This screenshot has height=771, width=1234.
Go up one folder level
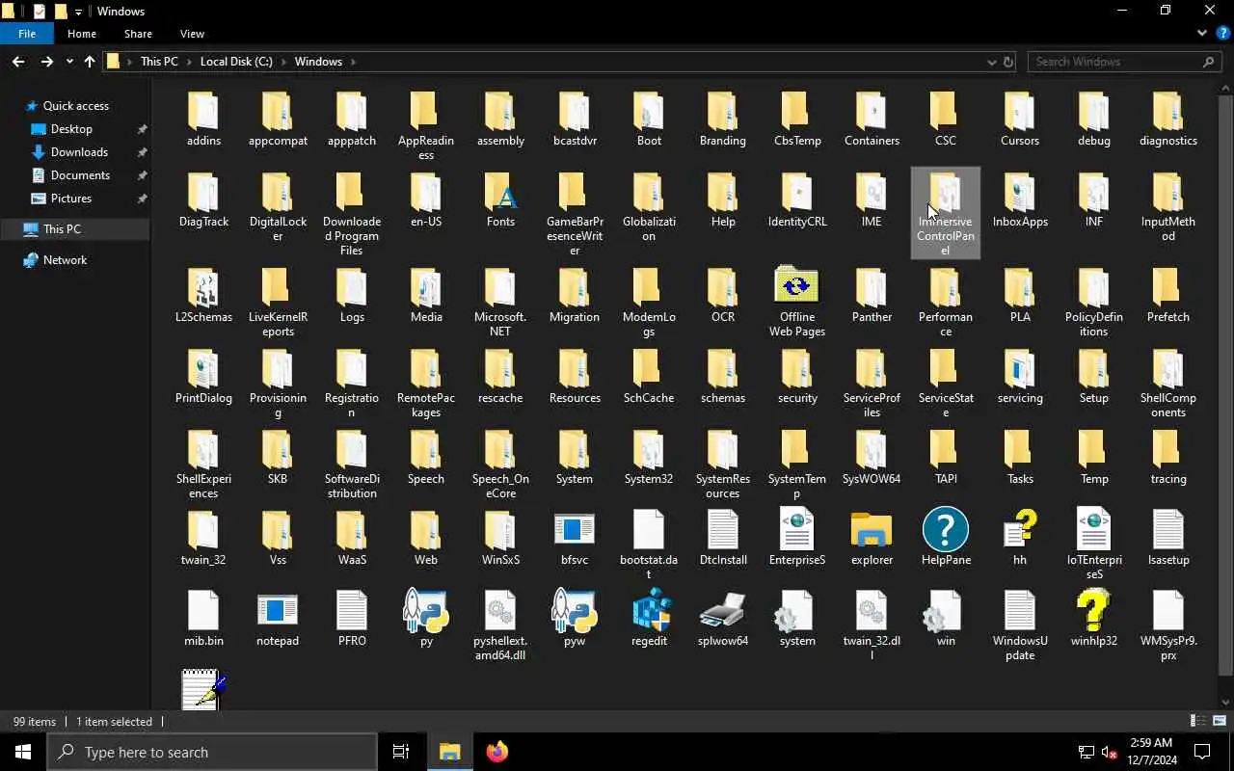(x=90, y=62)
